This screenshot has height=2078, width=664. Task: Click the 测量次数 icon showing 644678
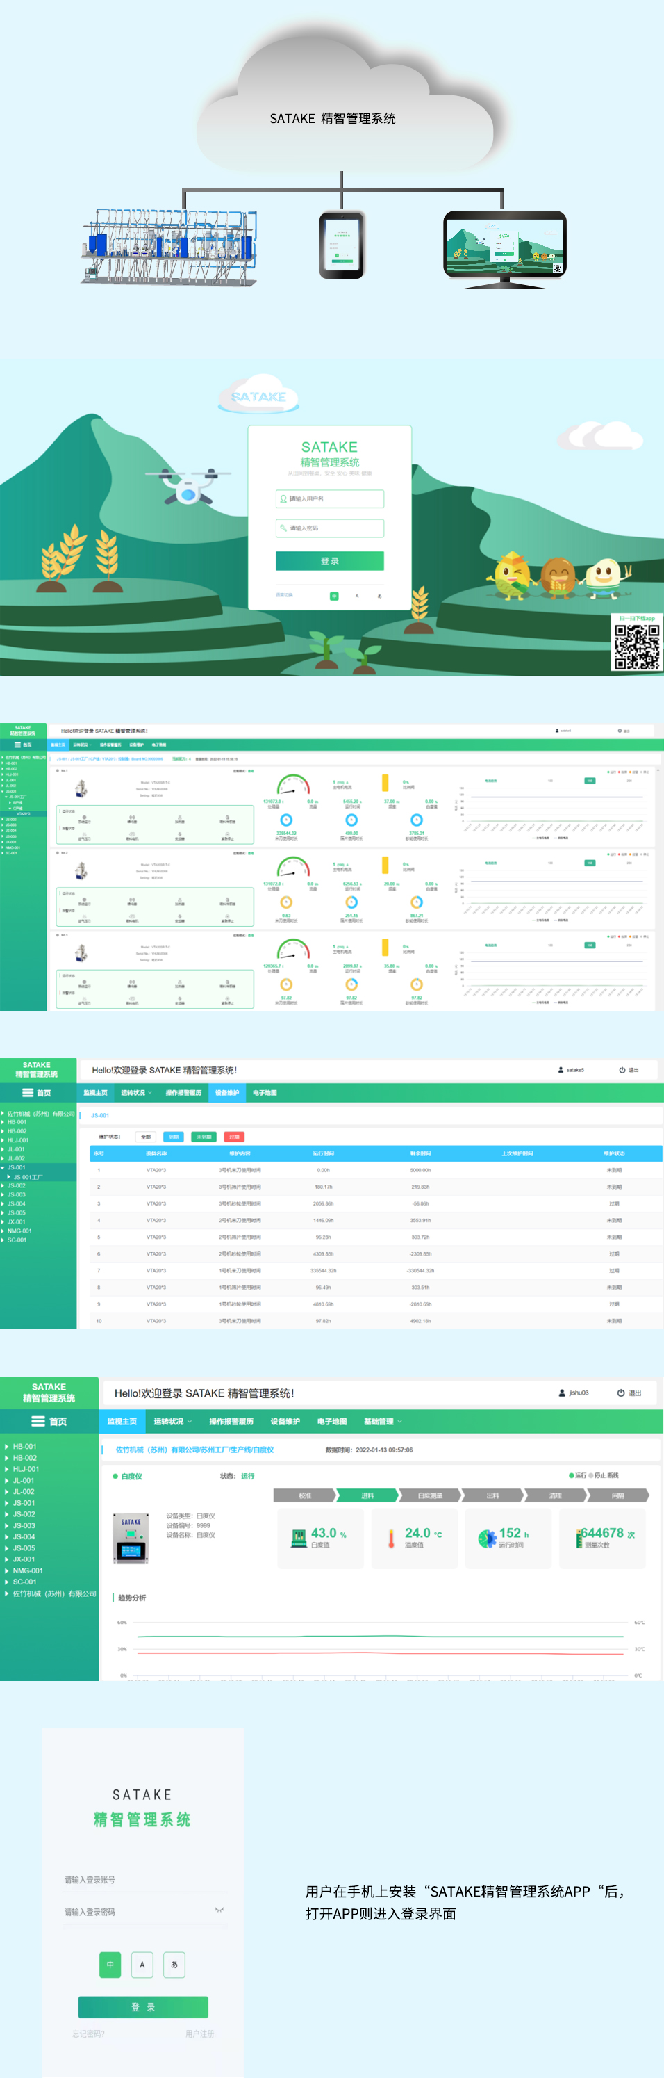coord(579,1539)
